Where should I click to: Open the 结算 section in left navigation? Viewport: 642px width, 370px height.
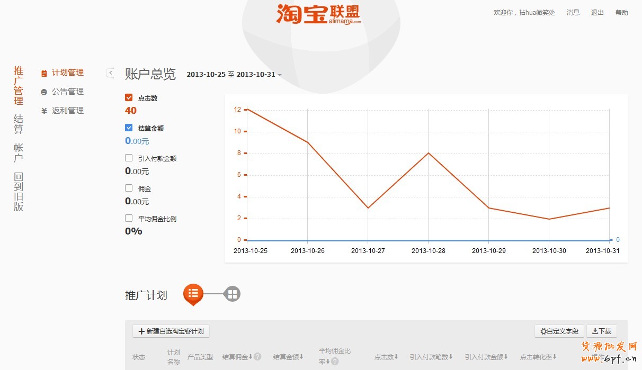coord(19,124)
